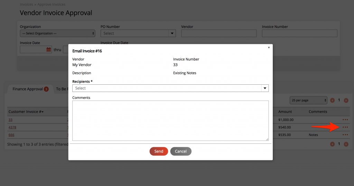Sort by Amount column header
354x186 pixels.
(x=285, y=112)
